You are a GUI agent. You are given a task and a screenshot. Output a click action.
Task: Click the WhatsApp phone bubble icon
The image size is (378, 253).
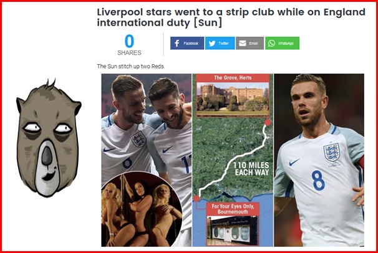pyautogui.click(x=272, y=44)
